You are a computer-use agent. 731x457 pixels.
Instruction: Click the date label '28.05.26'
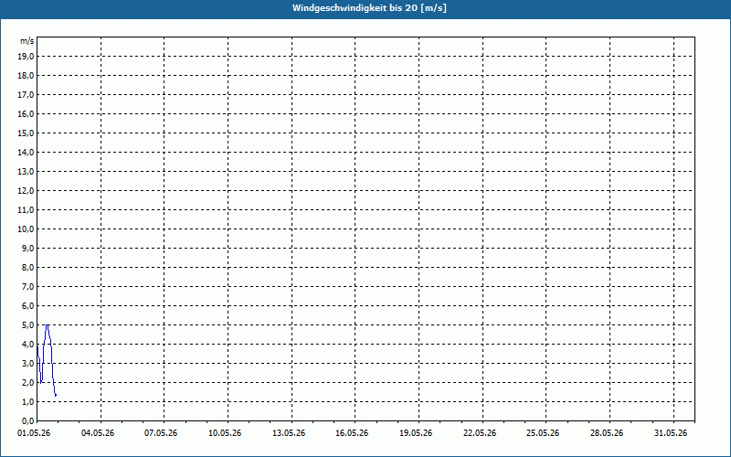tap(607, 433)
